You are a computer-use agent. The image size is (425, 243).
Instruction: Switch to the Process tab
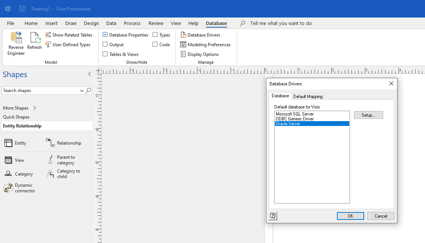click(x=132, y=23)
